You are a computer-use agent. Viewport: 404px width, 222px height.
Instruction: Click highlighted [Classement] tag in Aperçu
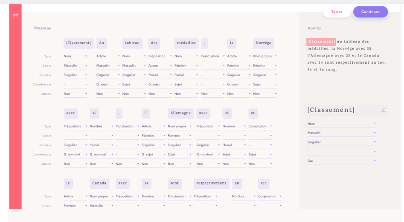coord(321,41)
